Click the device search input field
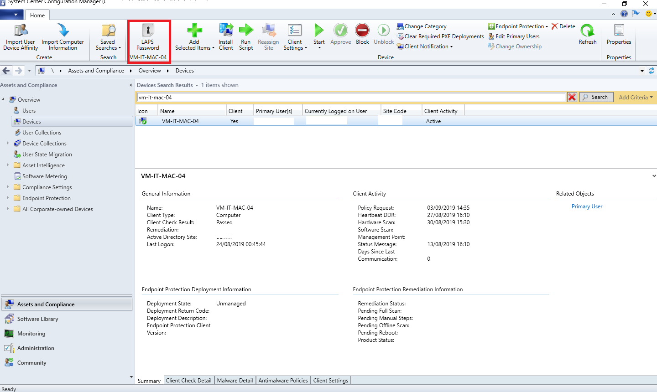This screenshot has height=392, width=657. click(x=350, y=97)
